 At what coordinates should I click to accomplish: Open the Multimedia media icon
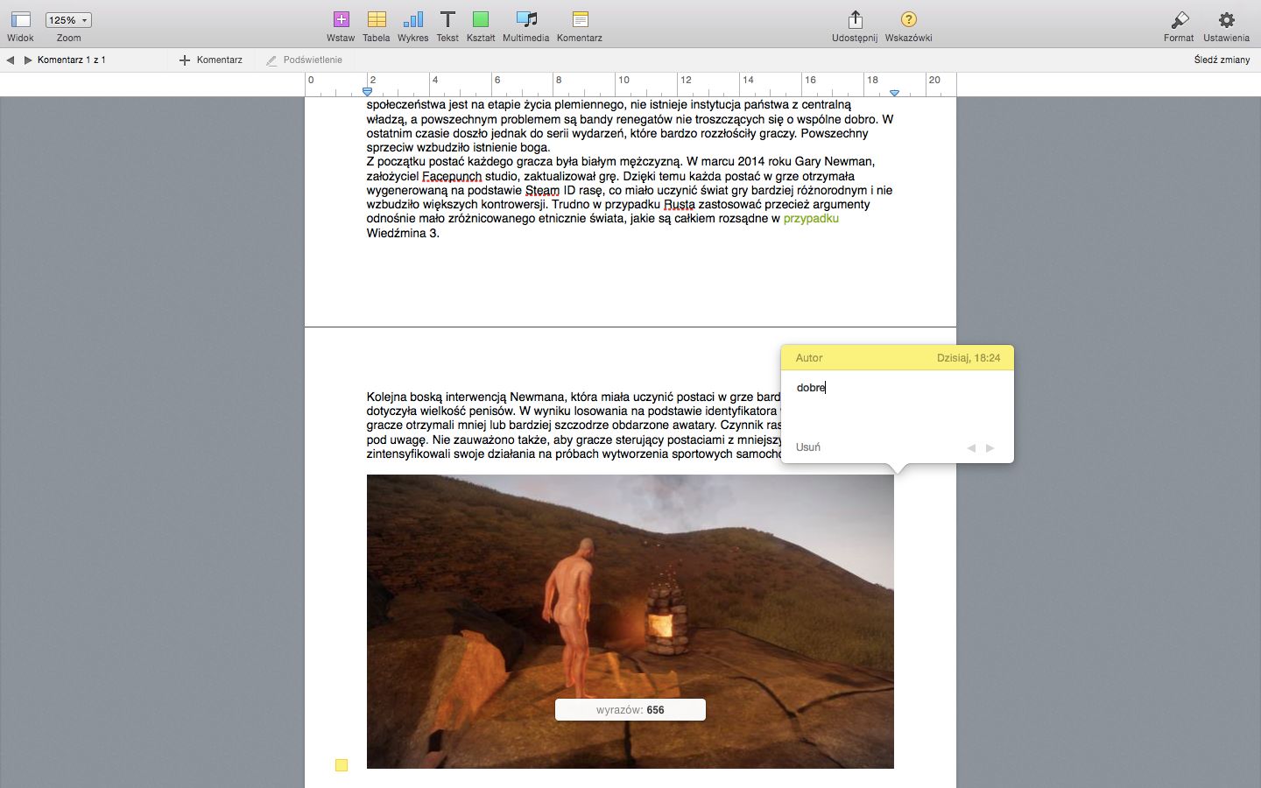click(x=526, y=19)
